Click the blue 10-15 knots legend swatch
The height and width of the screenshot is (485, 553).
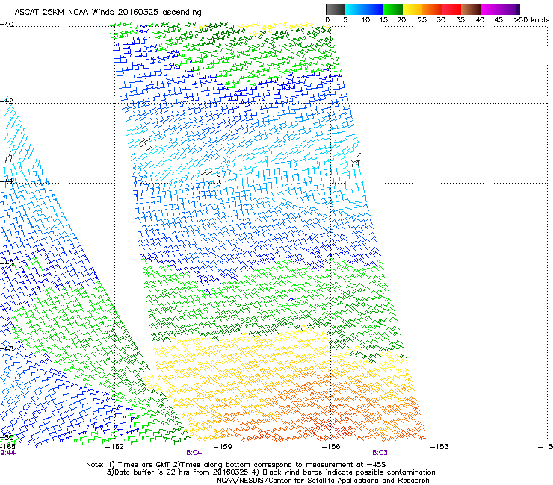374,9
